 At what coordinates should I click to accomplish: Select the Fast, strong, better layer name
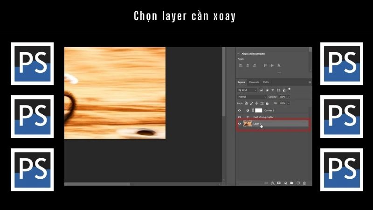(x=263, y=117)
